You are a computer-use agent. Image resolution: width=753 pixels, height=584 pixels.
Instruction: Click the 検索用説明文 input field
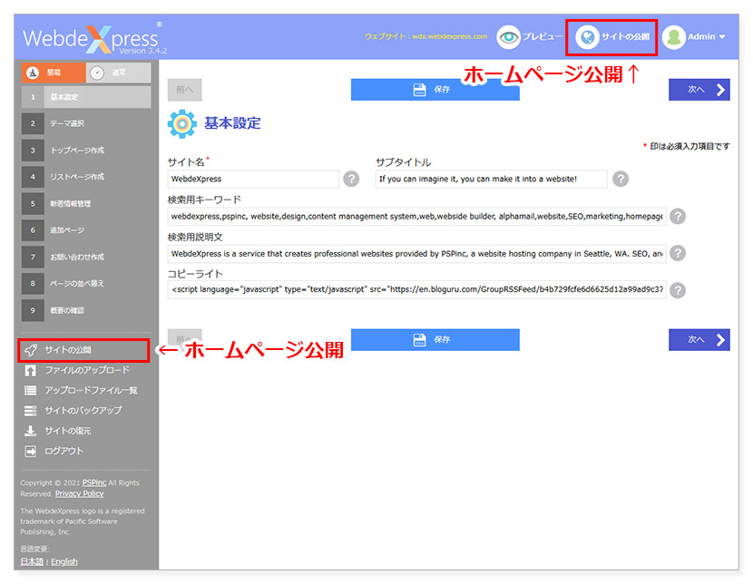click(x=416, y=253)
